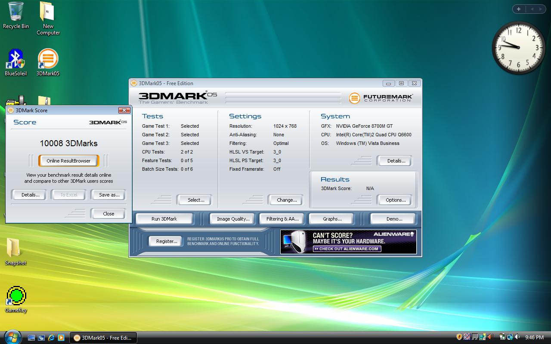Open the Change... settings button
The image size is (551, 344).
[x=287, y=200]
